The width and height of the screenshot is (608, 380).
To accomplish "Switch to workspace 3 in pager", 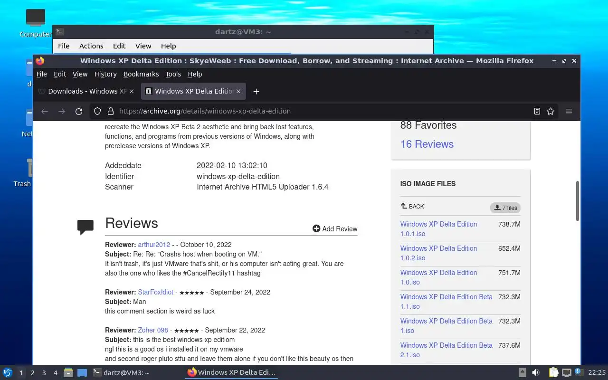I will [44, 373].
